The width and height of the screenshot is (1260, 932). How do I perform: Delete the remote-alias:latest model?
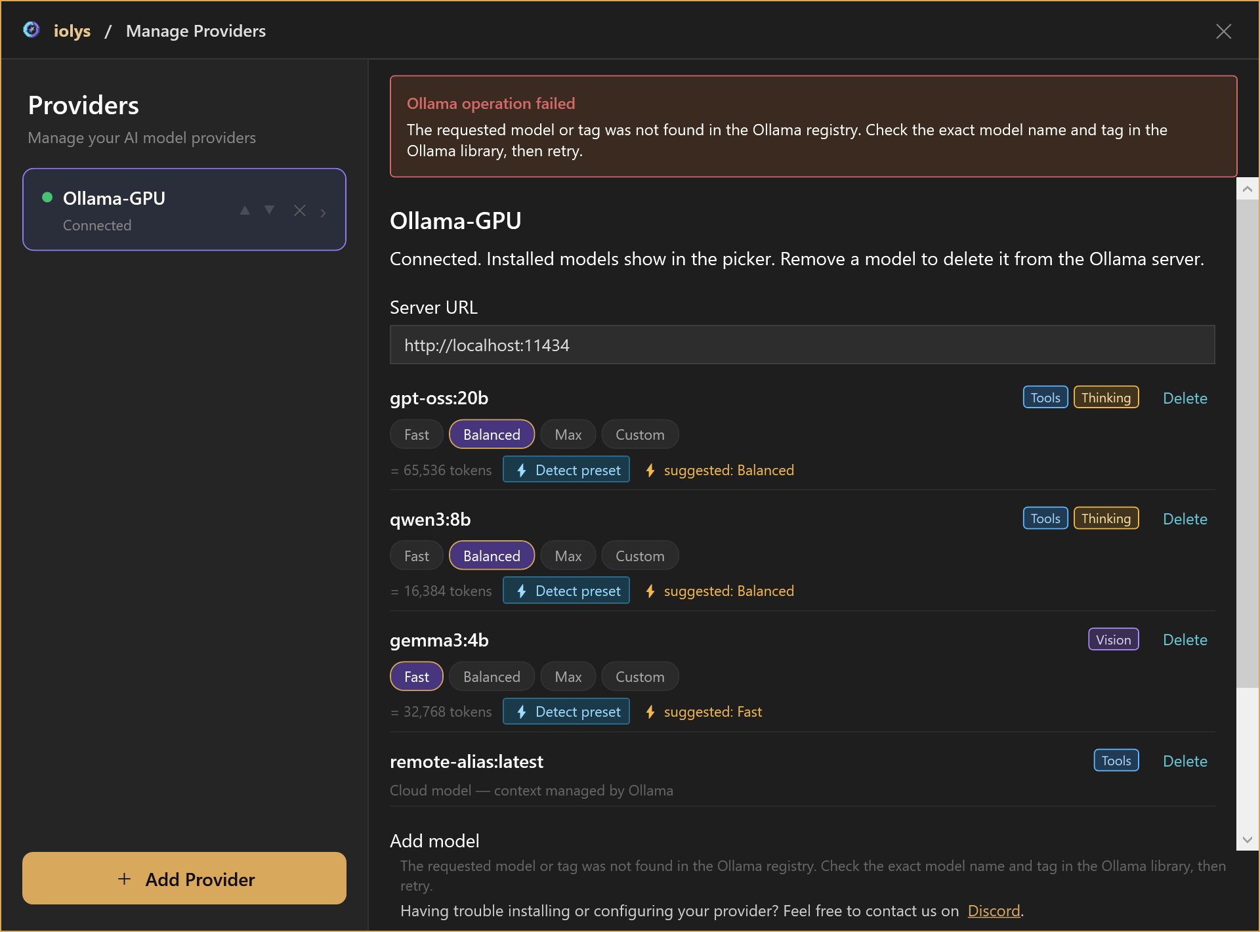pos(1185,761)
